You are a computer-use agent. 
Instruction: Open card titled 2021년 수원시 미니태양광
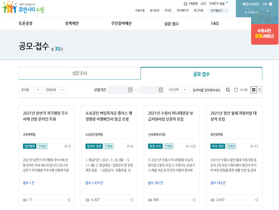pyautogui.click(x=170, y=116)
